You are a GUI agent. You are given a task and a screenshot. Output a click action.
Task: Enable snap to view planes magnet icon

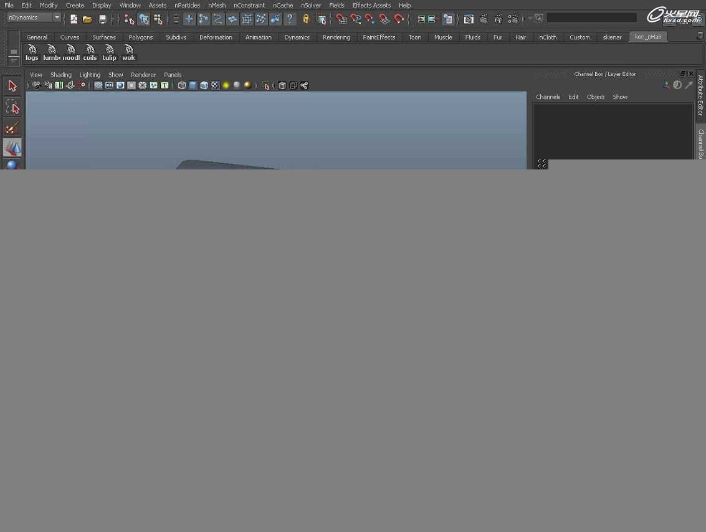pos(384,19)
